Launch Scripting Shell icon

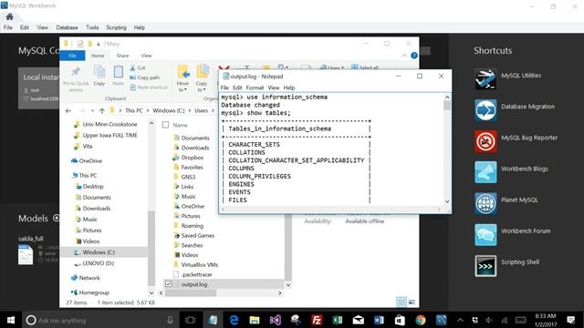point(485,266)
